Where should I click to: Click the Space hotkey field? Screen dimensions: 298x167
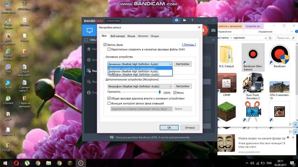pos(183,109)
